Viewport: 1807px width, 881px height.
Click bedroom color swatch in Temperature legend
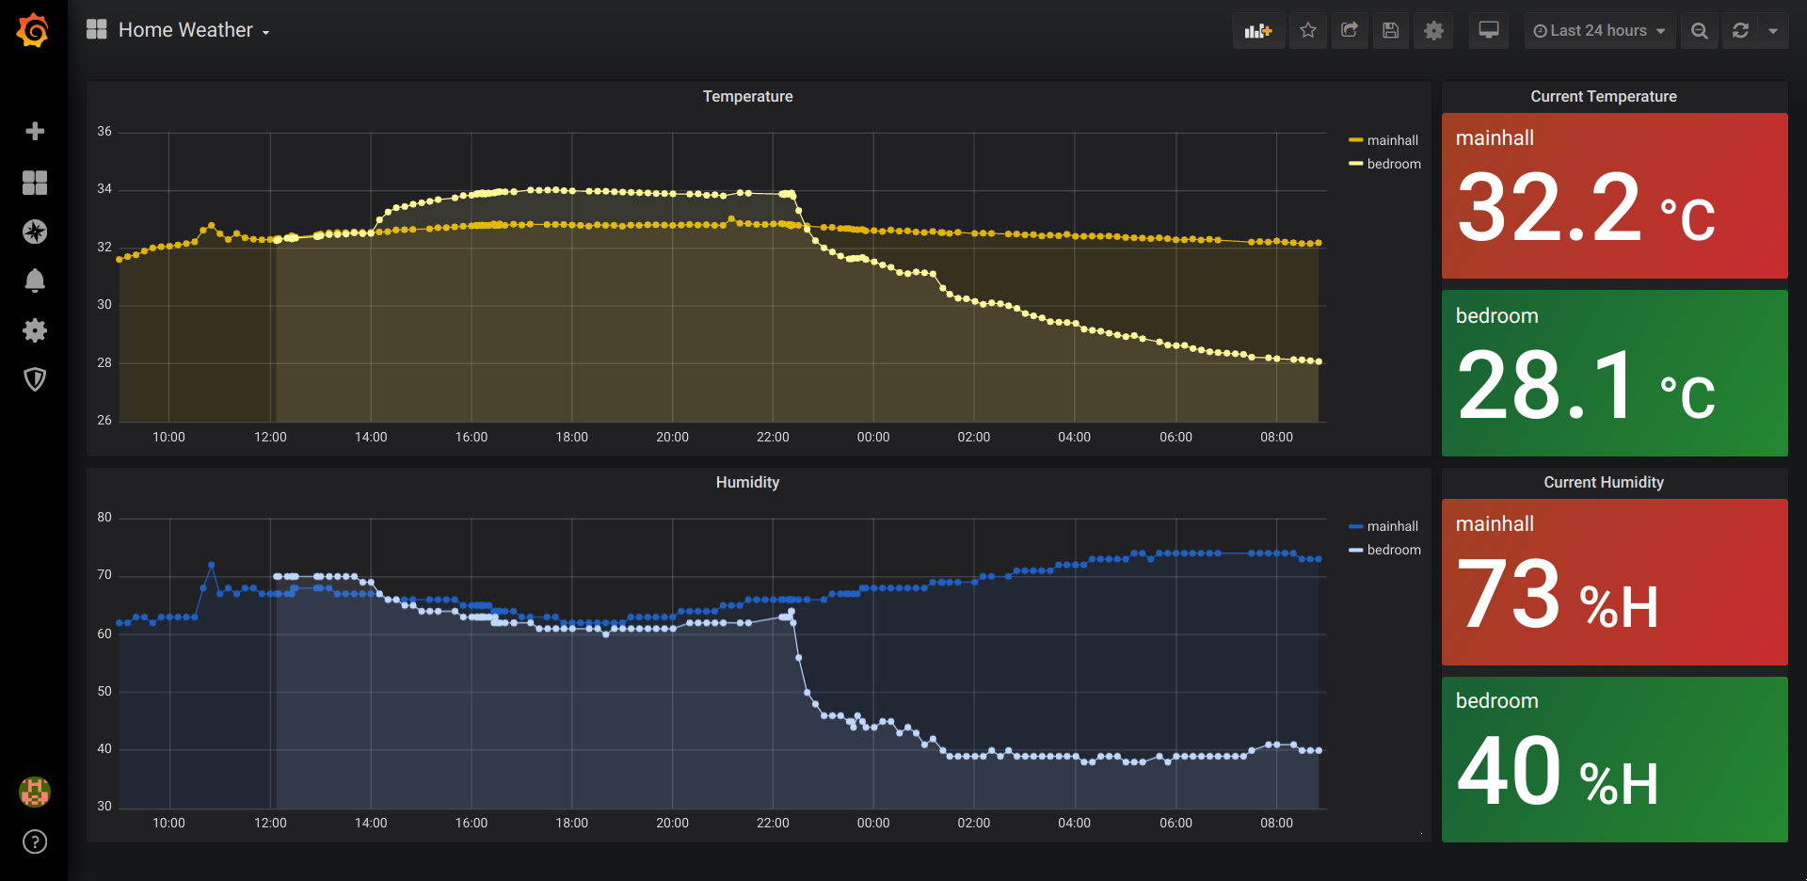click(x=1355, y=164)
